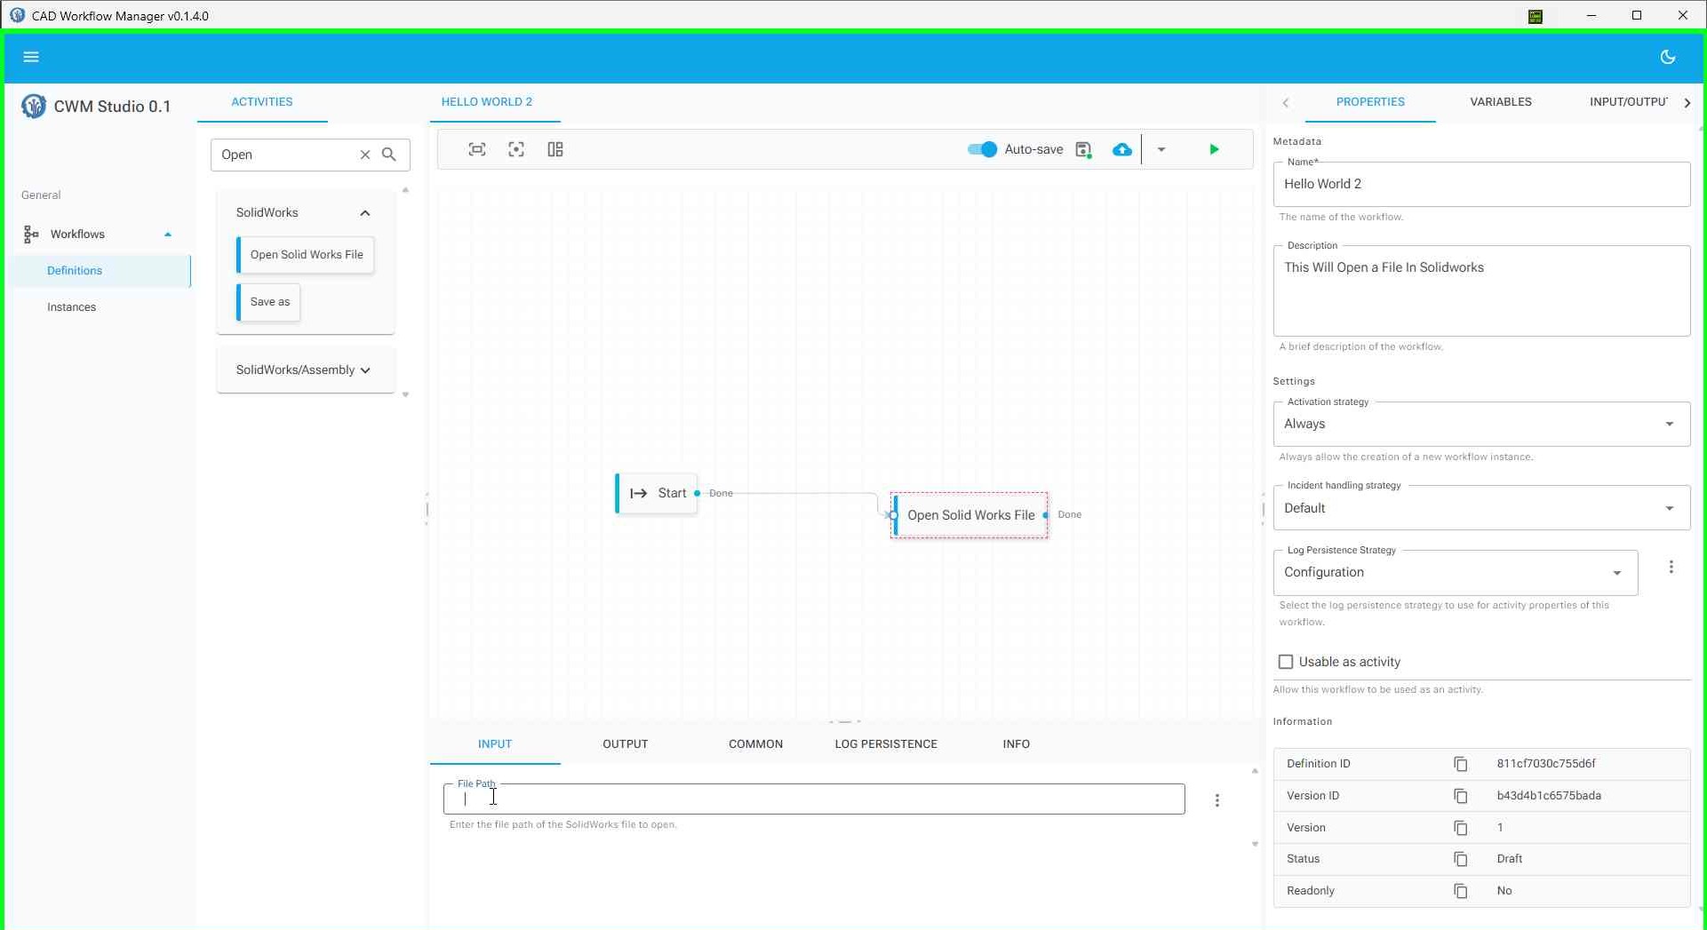Run the workflow with the play button
Viewport: 1707px width, 930px height.
point(1214,149)
